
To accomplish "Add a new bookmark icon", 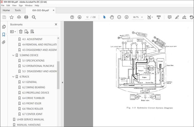I will coord(27,32).
